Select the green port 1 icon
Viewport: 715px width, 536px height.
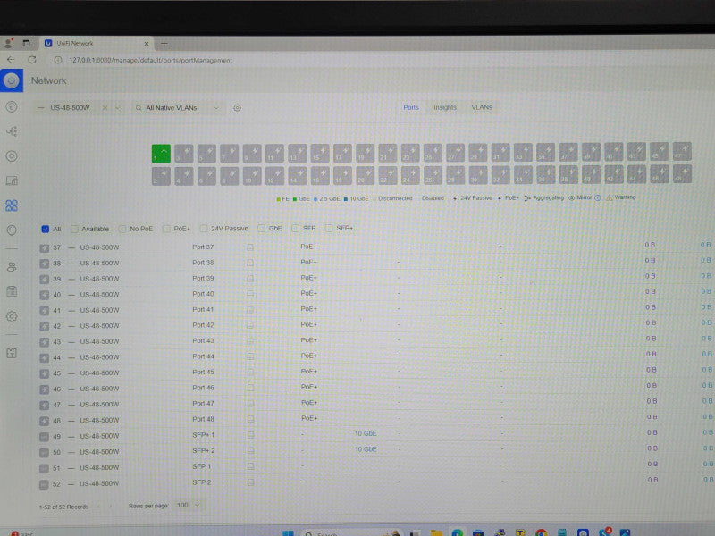(x=161, y=154)
